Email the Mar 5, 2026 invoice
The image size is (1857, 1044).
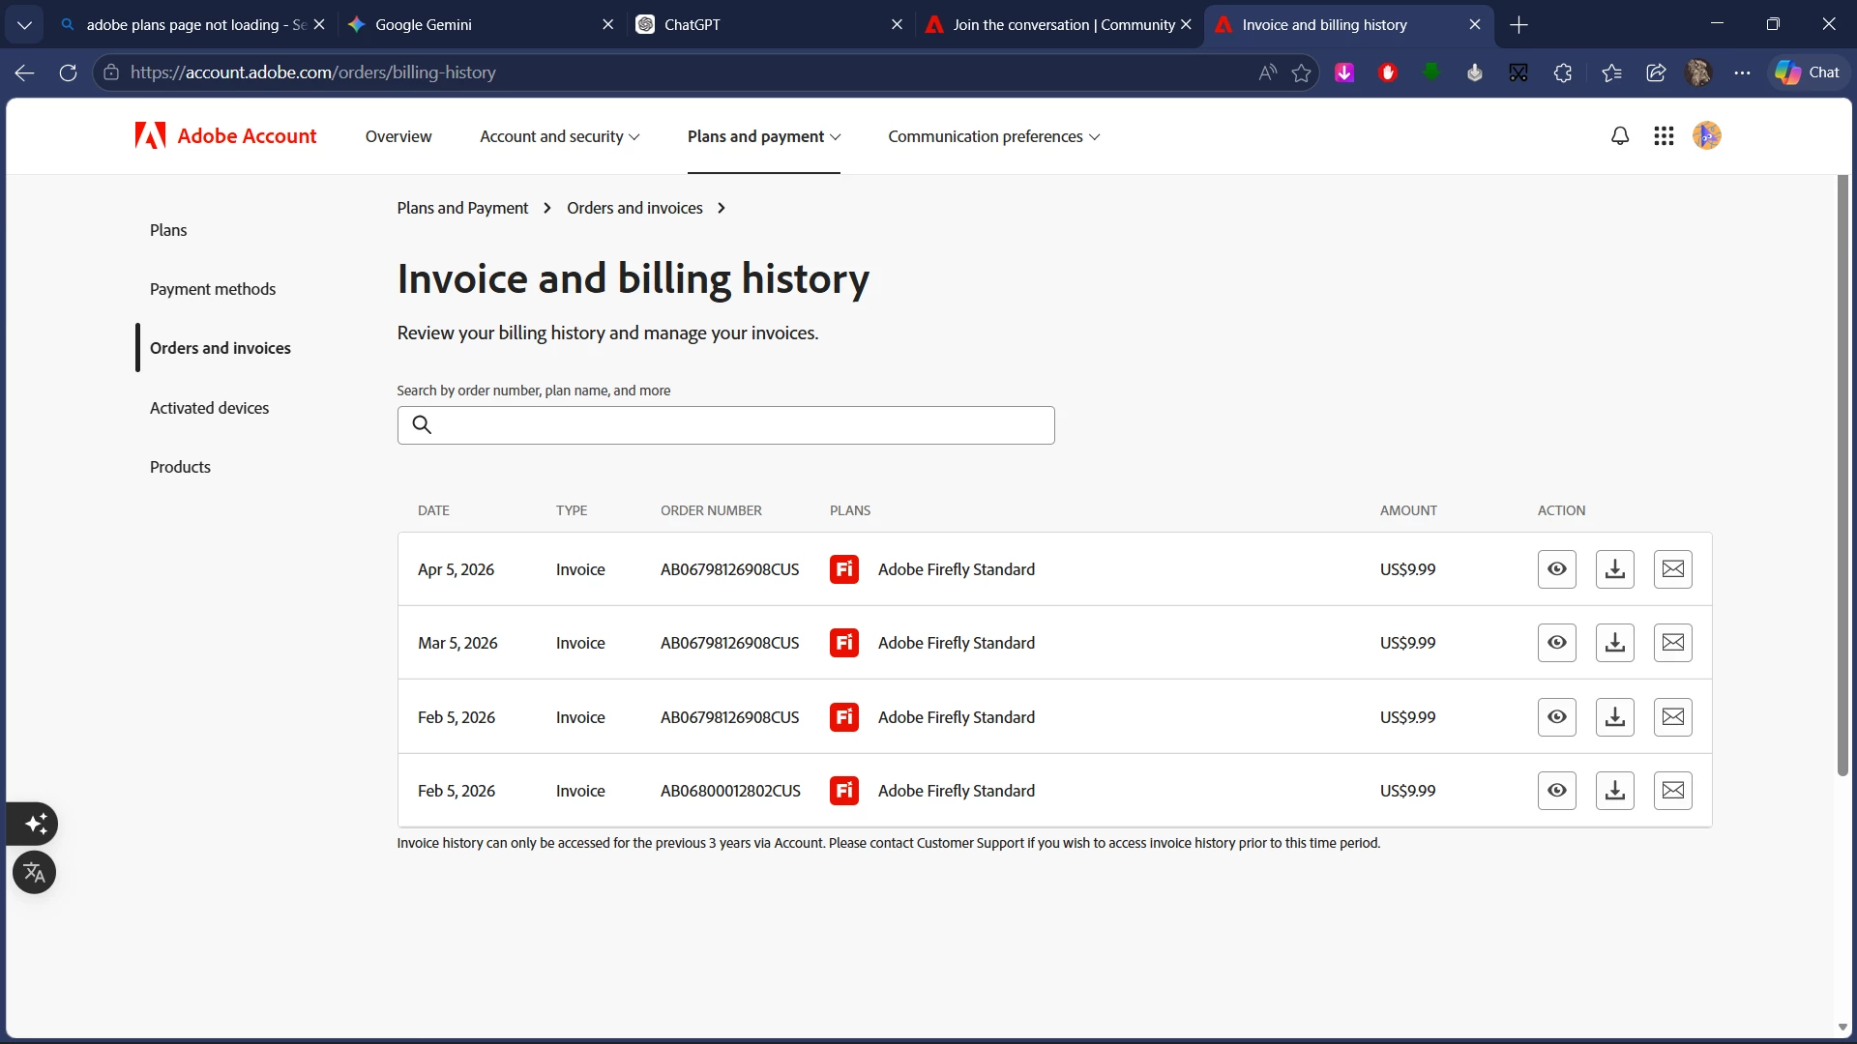click(x=1672, y=643)
